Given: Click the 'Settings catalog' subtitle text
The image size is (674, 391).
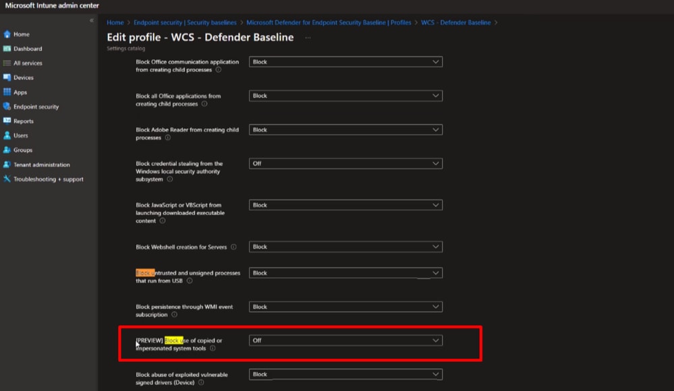Looking at the screenshot, I should 126,49.
